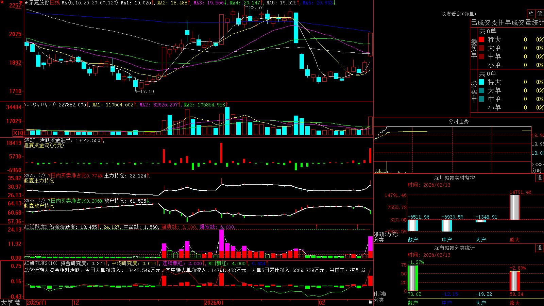This screenshot has width=544, height=306.
Task: Click the 泰嘉股份 stock name
Action: [x=39, y=3]
